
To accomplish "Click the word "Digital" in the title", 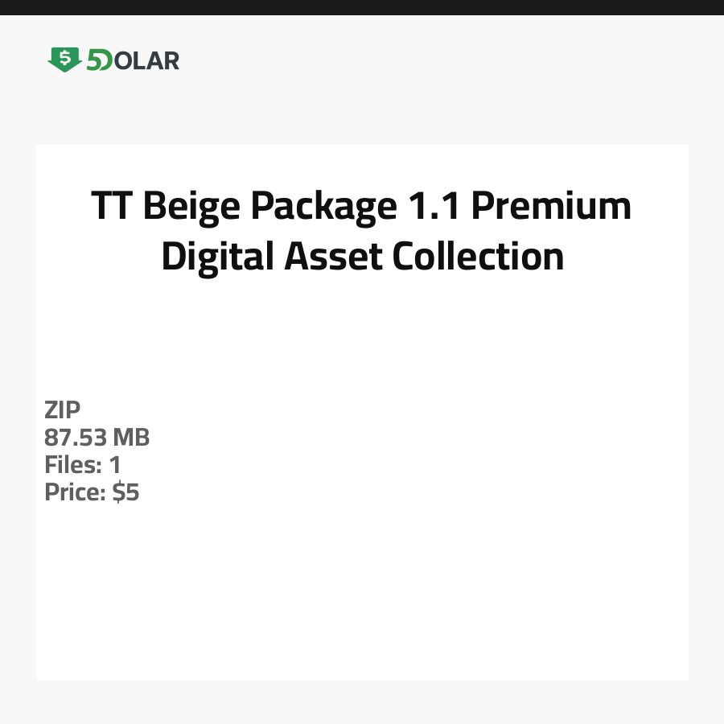I will tap(211, 257).
